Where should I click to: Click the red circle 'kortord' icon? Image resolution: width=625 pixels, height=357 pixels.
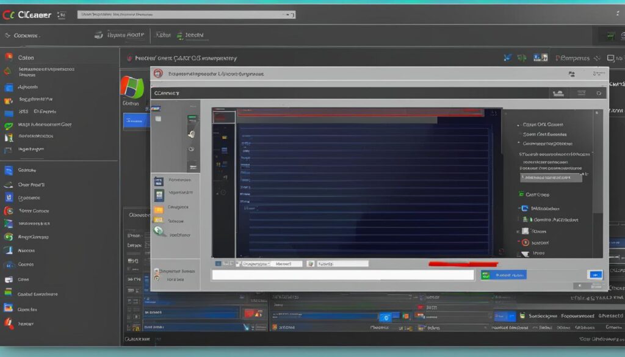(526, 242)
